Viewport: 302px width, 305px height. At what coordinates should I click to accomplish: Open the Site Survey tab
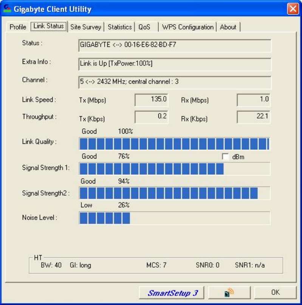[x=86, y=27]
